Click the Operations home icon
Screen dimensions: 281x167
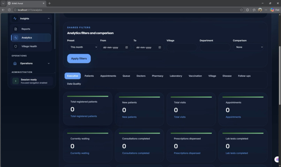point(15,63)
